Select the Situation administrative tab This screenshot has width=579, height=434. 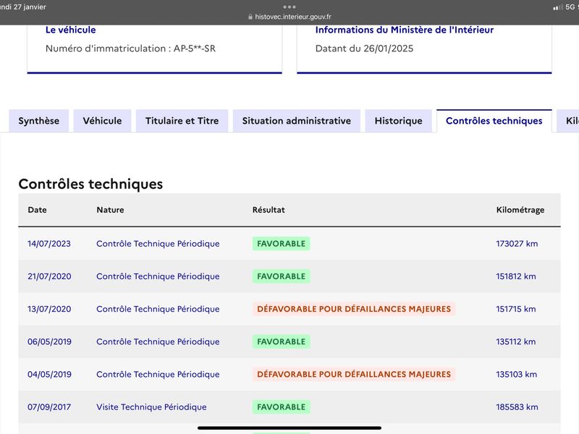pyautogui.click(x=297, y=121)
